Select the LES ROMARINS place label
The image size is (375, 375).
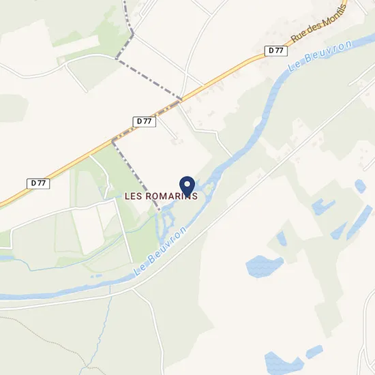[161, 196]
